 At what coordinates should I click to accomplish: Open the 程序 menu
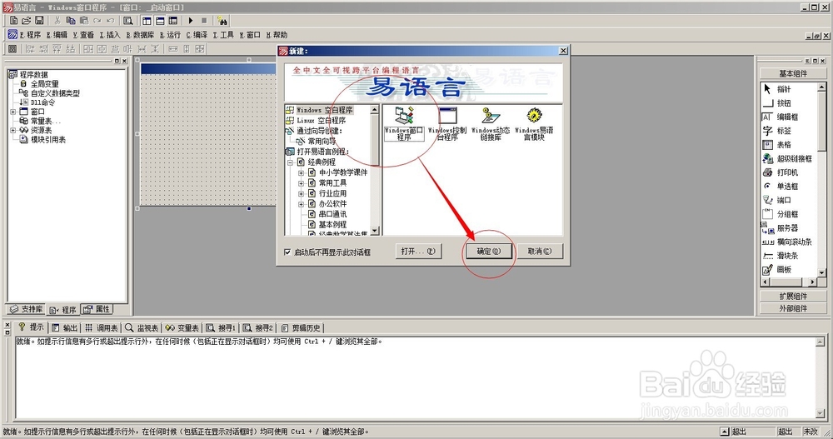(x=30, y=34)
